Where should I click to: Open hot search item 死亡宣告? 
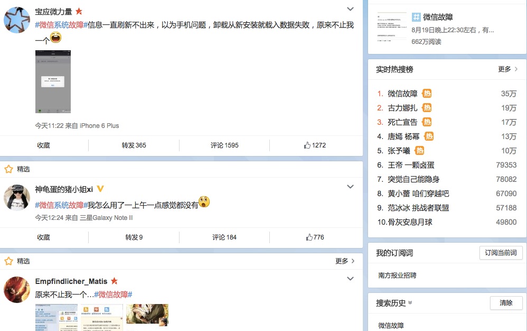tap(402, 122)
